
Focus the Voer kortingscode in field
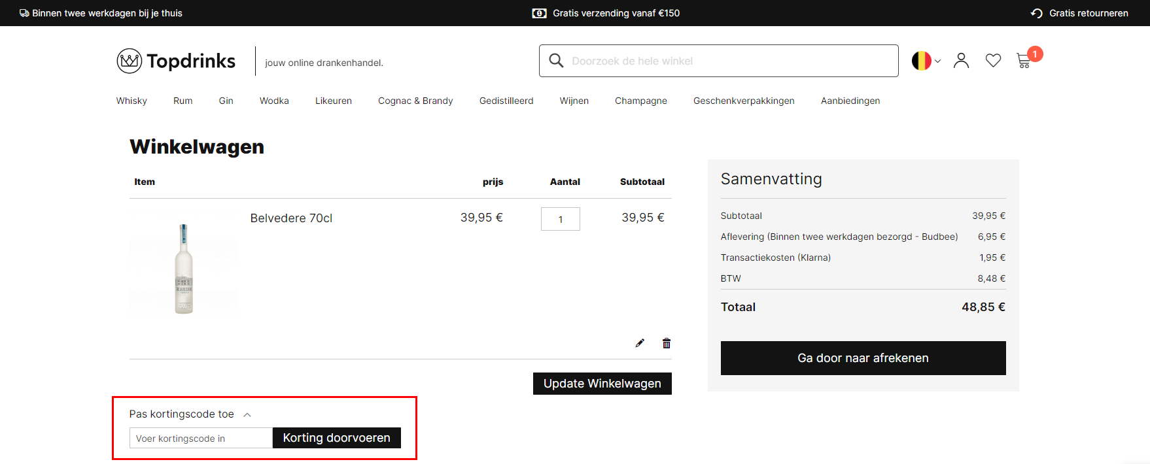click(201, 438)
